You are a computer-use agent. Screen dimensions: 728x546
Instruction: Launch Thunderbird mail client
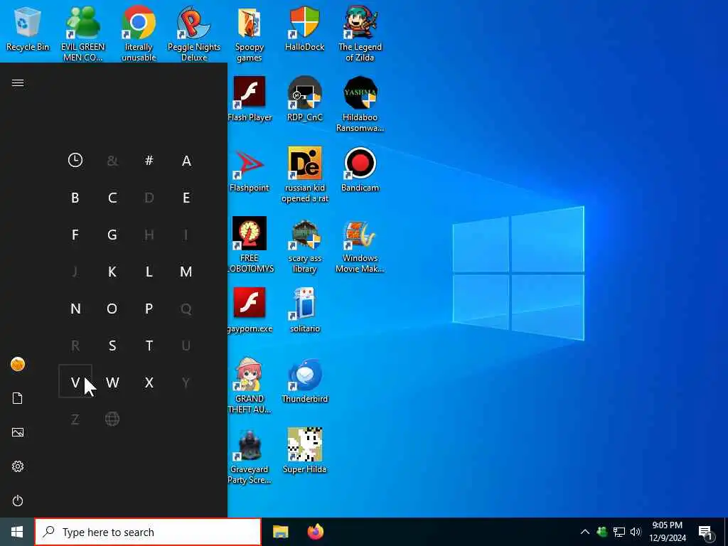(304, 380)
